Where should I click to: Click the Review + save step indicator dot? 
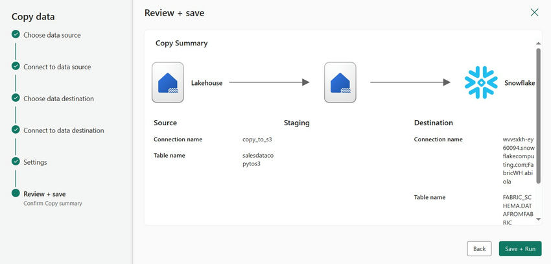[16, 193]
